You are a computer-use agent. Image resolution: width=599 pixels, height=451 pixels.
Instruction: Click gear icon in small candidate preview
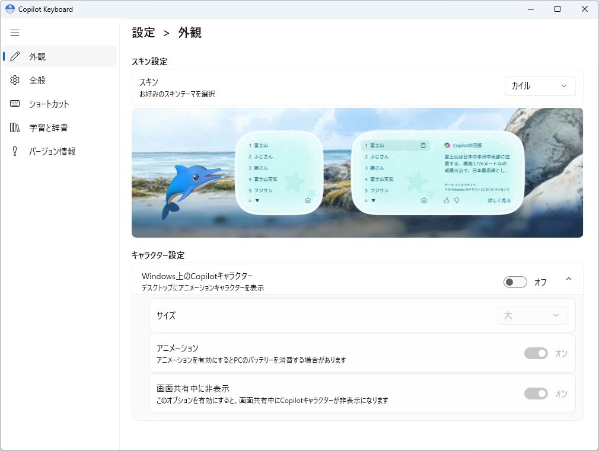tap(308, 200)
